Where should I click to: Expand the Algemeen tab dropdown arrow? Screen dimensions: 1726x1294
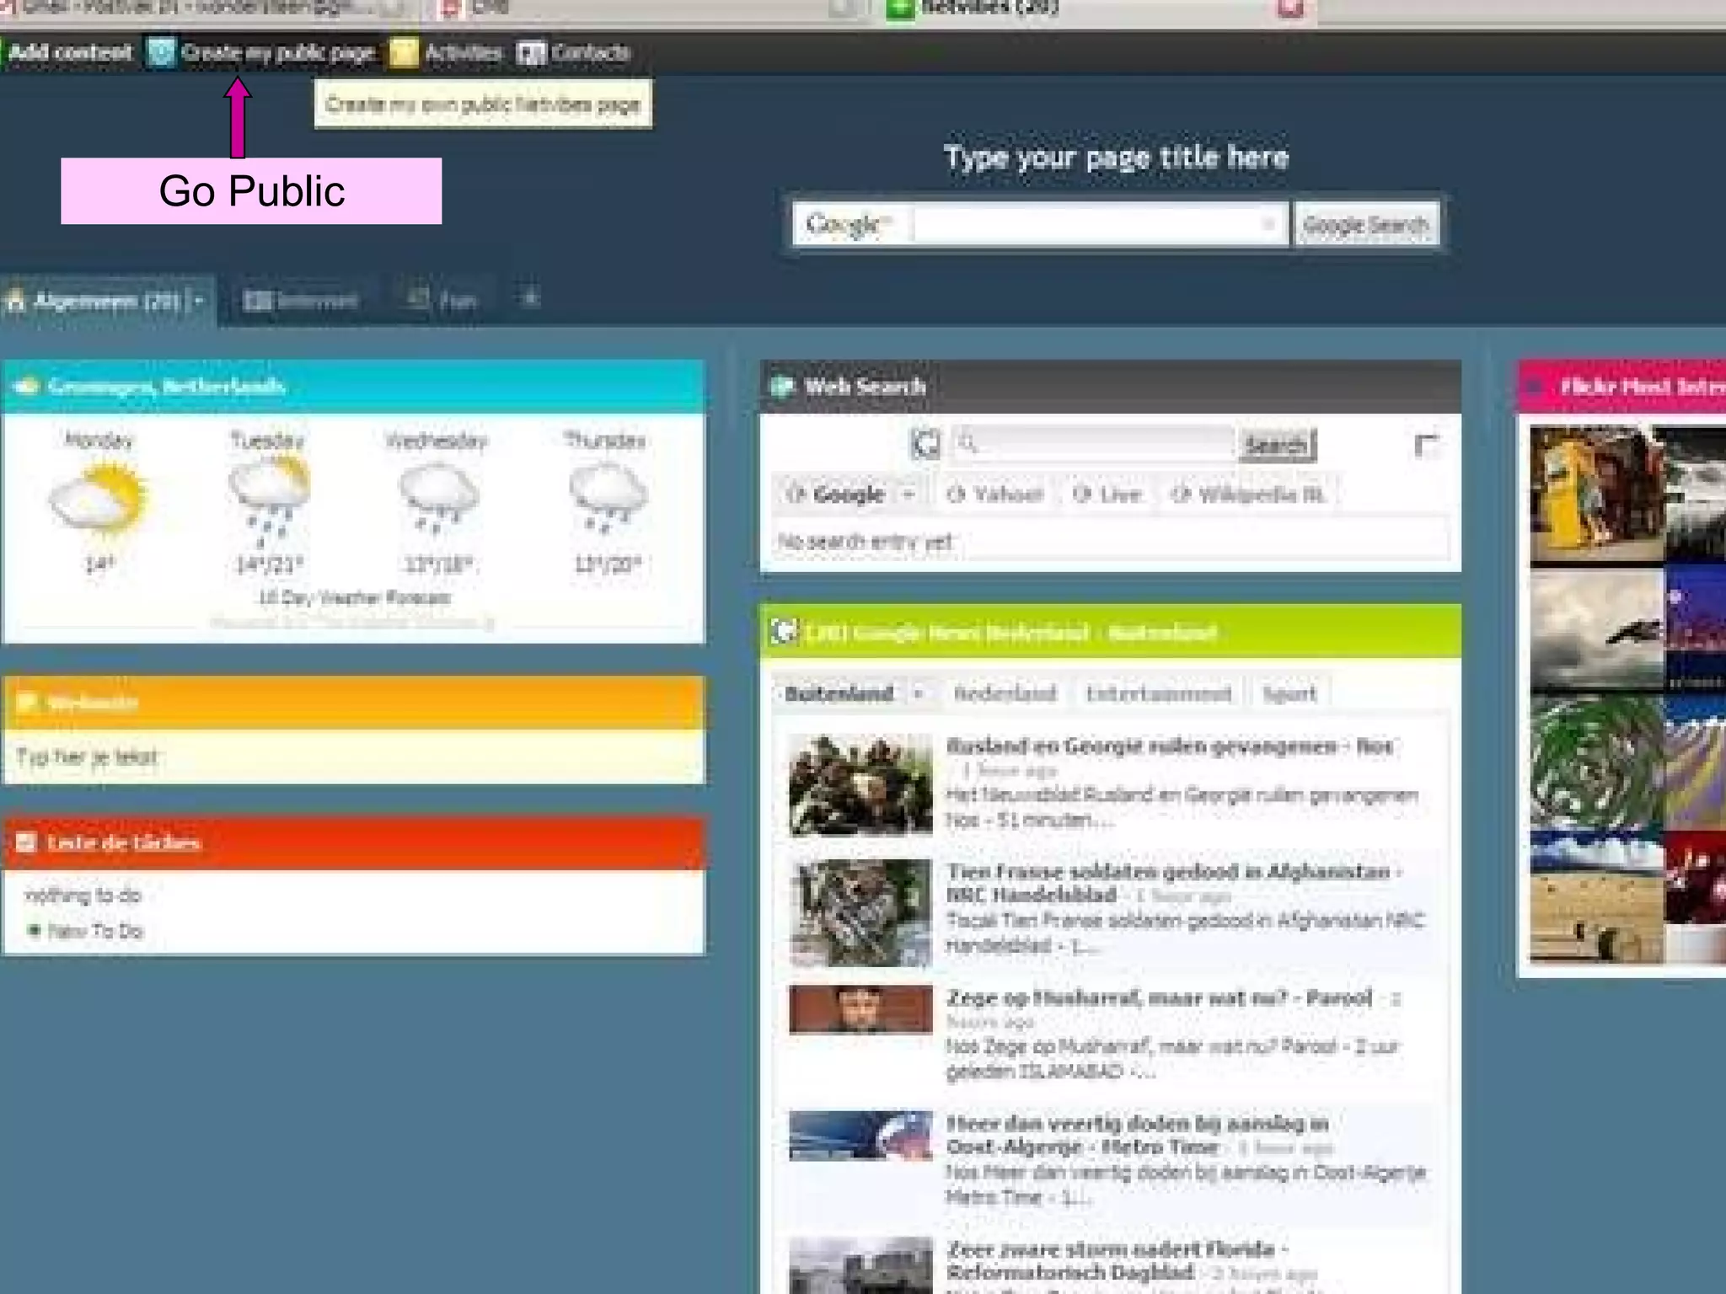pos(199,301)
